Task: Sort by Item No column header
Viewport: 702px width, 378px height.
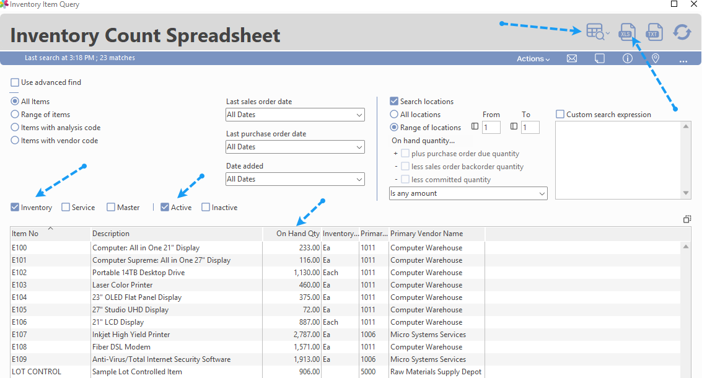Action: click(50, 234)
